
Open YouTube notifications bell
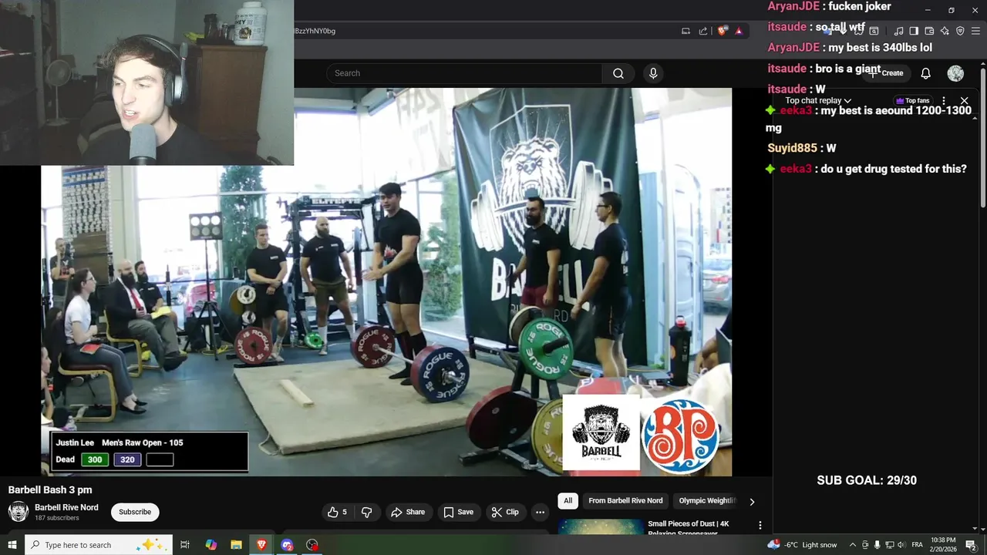(925, 73)
